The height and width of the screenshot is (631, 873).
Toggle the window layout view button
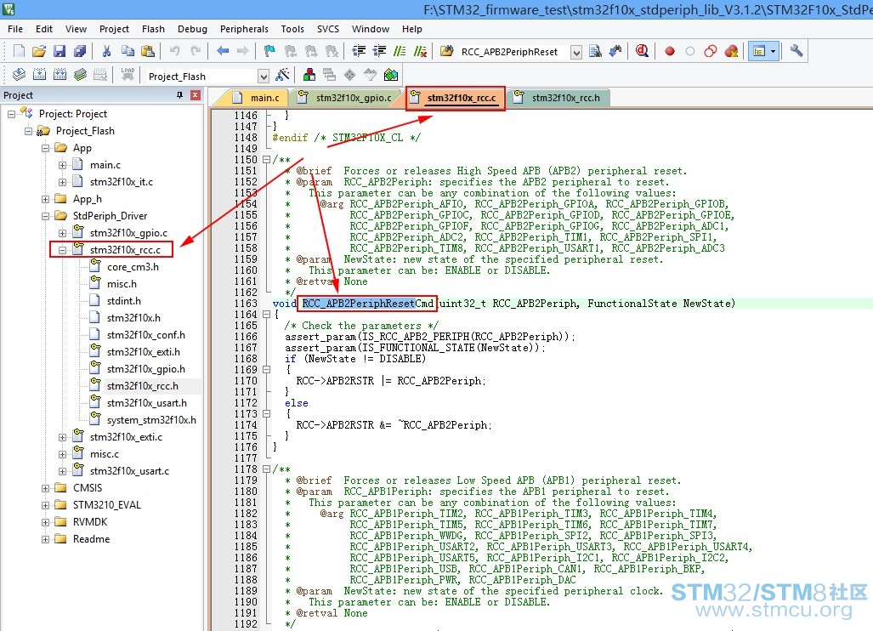click(x=758, y=51)
